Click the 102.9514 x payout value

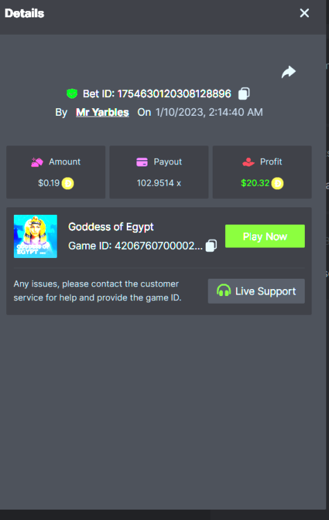point(159,183)
